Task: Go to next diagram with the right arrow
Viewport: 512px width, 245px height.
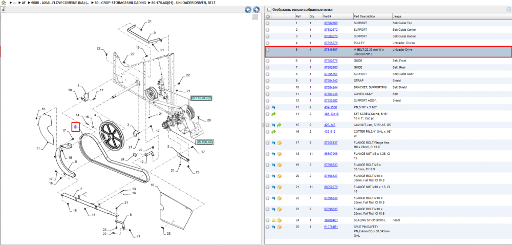Action: point(257,10)
